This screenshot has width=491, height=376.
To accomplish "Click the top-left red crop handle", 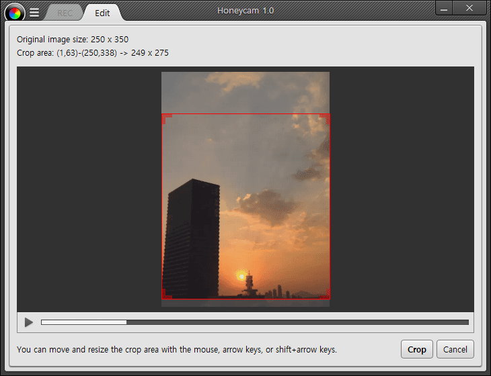I will [165, 117].
